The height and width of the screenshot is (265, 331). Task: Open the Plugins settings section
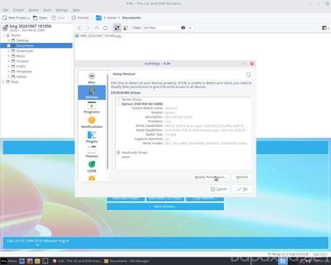(92, 137)
